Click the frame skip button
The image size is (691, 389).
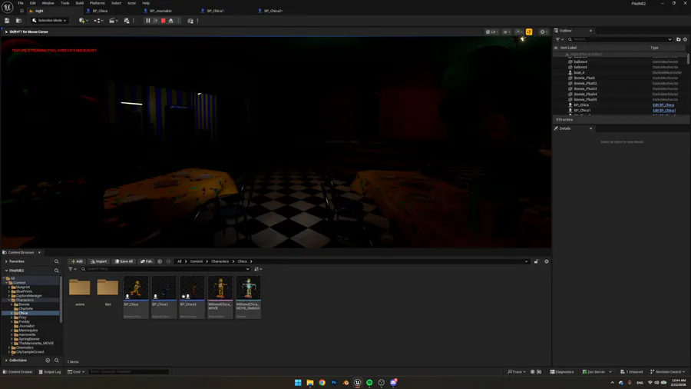click(x=156, y=20)
